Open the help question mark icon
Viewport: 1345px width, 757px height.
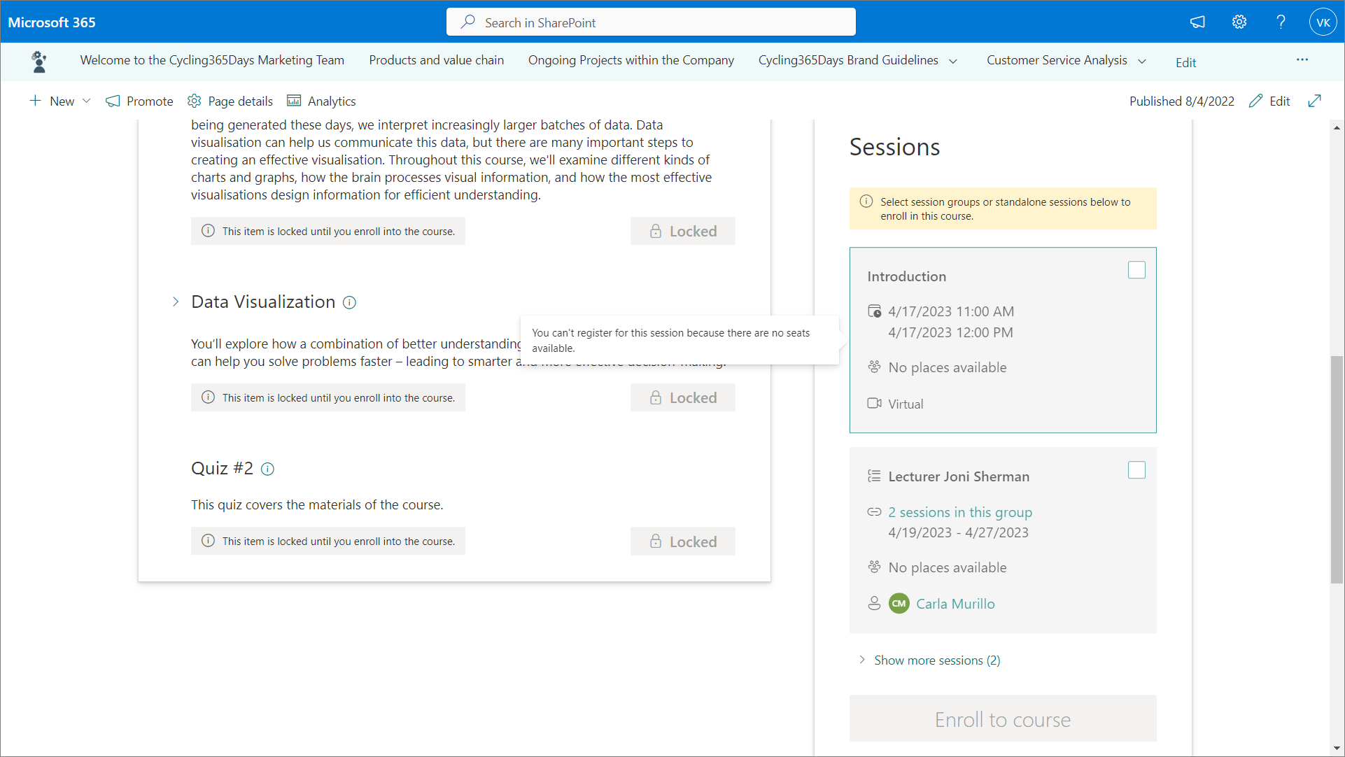[x=1281, y=22]
